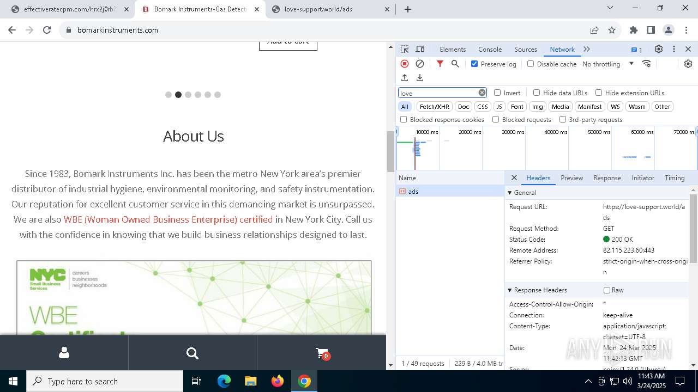Screen dimensions: 698x392
Task: Open network search magnifier
Action: tap(455, 64)
